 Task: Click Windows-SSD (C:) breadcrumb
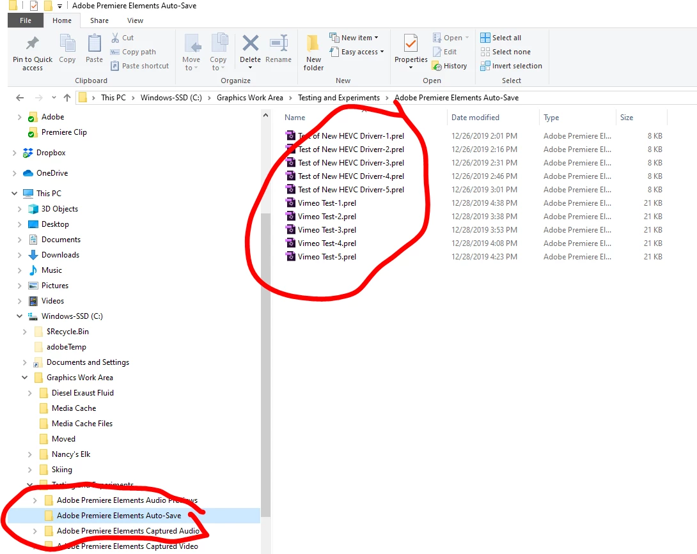point(171,98)
